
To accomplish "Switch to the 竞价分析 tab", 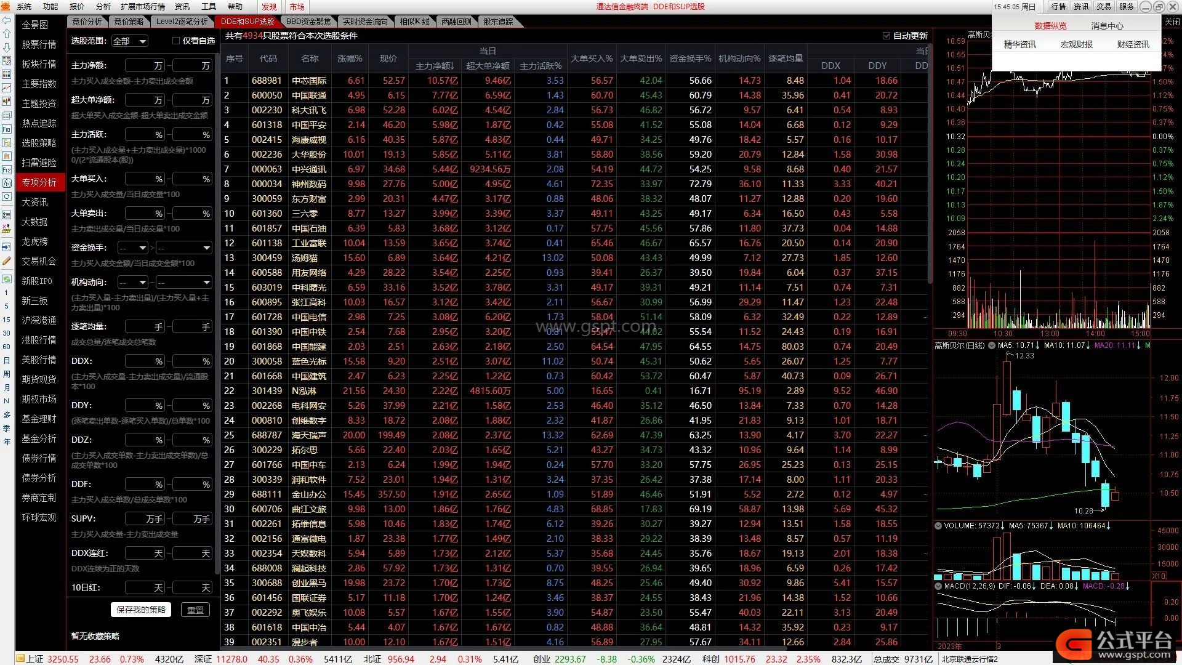I will click(x=87, y=22).
